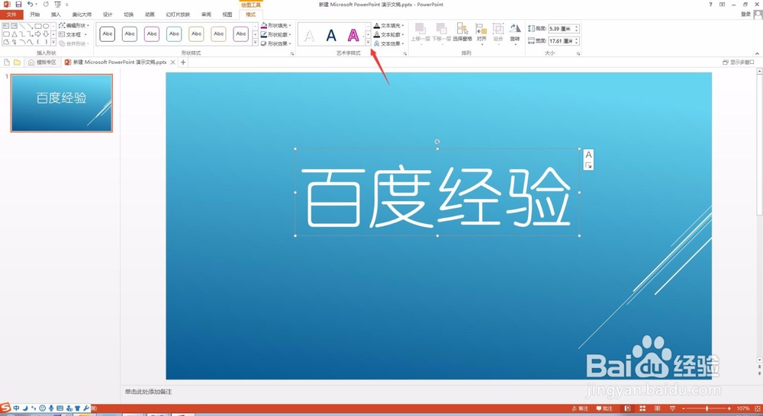The height and width of the screenshot is (416, 763).
Task: Click the notes area 单击此处添加备注
Action: (149, 392)
